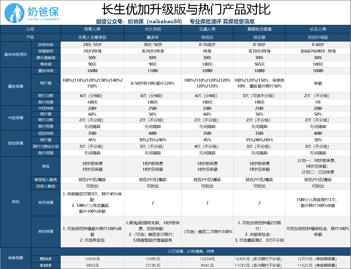Image resolution: width=351 pixels, height=269 pixels.
Task: Click the 轻症保障 section label
Action: [x=16, y=143]
